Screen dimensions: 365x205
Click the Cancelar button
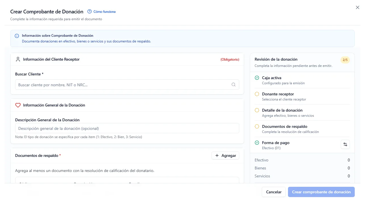(x=274, y=192)
